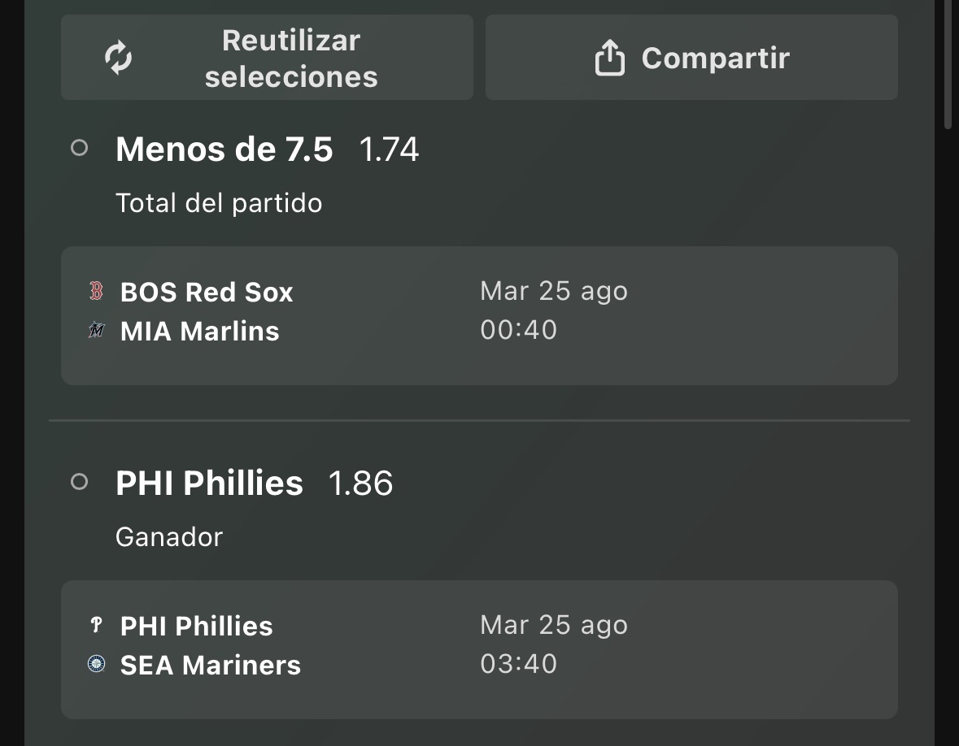Open the BOS Red Sox match card
Screen dimensions: 959x746
[480, 316]
